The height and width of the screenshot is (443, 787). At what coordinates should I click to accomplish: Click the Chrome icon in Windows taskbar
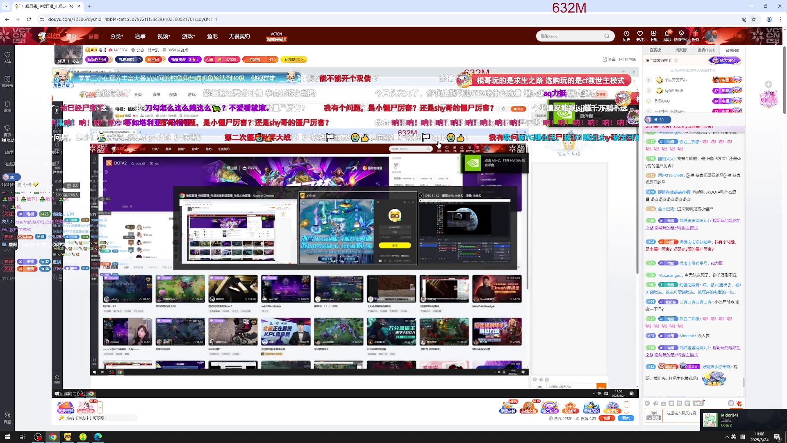tap(52, 437)
